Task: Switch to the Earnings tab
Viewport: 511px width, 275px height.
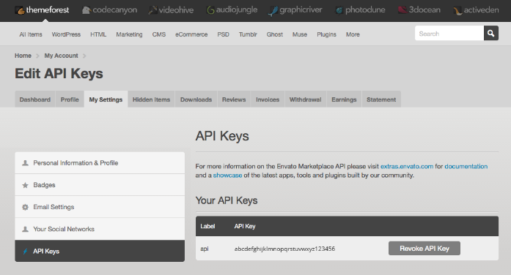Action: (x=344, y=99)
